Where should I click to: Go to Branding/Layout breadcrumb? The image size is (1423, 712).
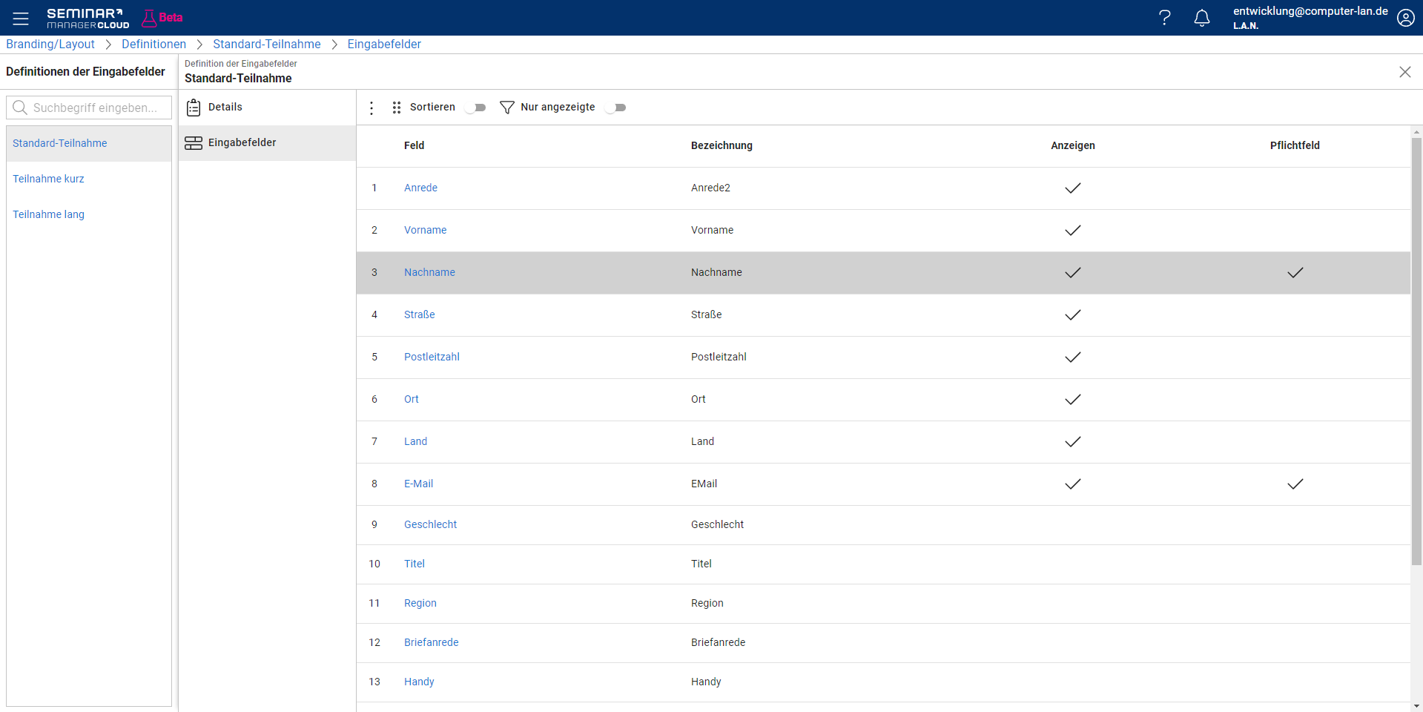click(x=50, y=44)
